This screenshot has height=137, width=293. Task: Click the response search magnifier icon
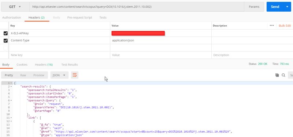[x=283, y=75]
